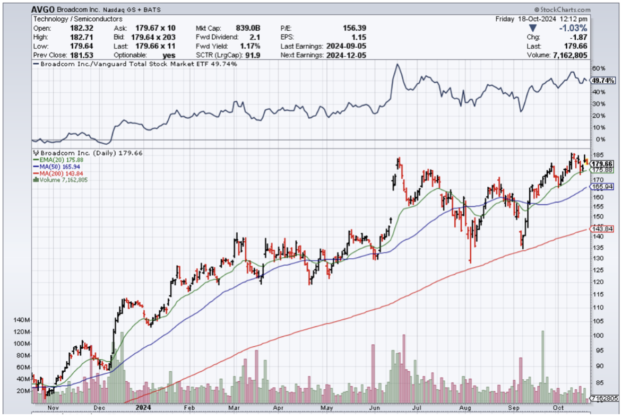Viewport: 622px width, 420px height.
Task: Click the Last Earnings date 2024-09-05
Action: [x=346, y=46]
